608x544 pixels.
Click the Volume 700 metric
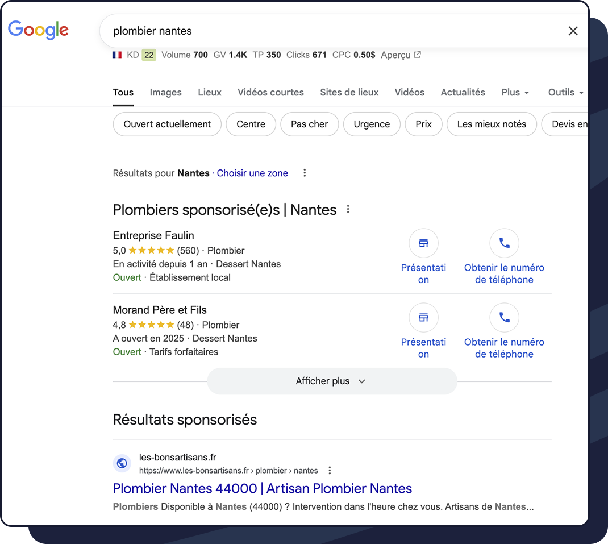pos(185,55)
